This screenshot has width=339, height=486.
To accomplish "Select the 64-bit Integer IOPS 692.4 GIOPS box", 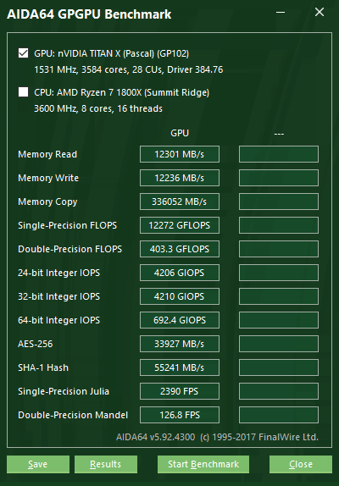I will pyautogui.click(x=180, y=320).
